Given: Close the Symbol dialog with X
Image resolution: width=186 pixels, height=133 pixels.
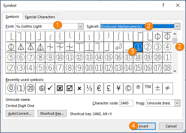Looking at the screenshot, I should click(178, 5).
